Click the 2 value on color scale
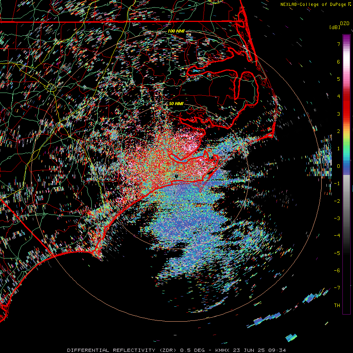353x353 pixels. tap(338, 131)
